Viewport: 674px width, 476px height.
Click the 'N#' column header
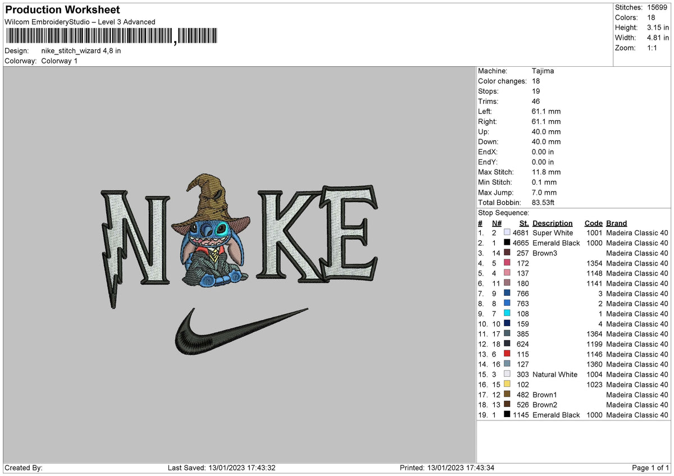[x=497, y=223]
